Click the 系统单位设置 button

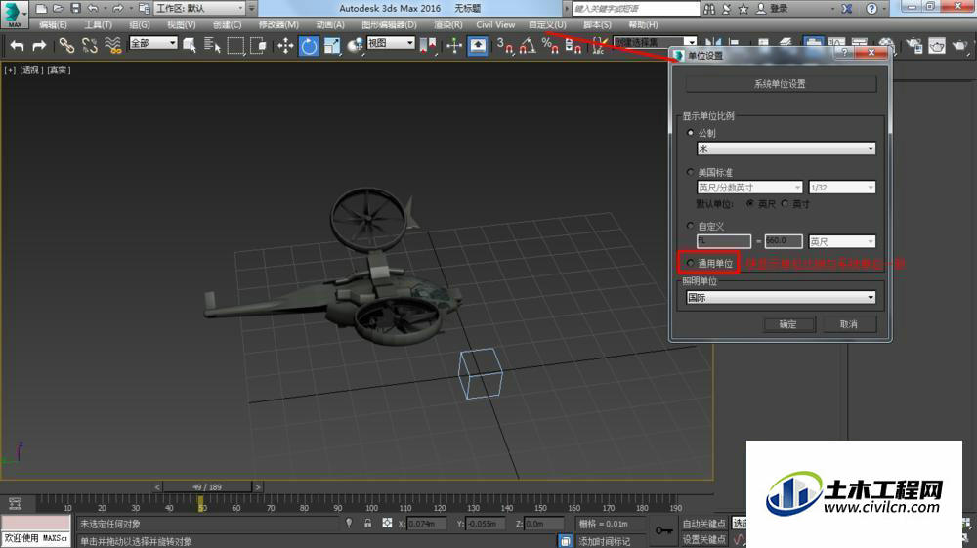coord(781,83)
